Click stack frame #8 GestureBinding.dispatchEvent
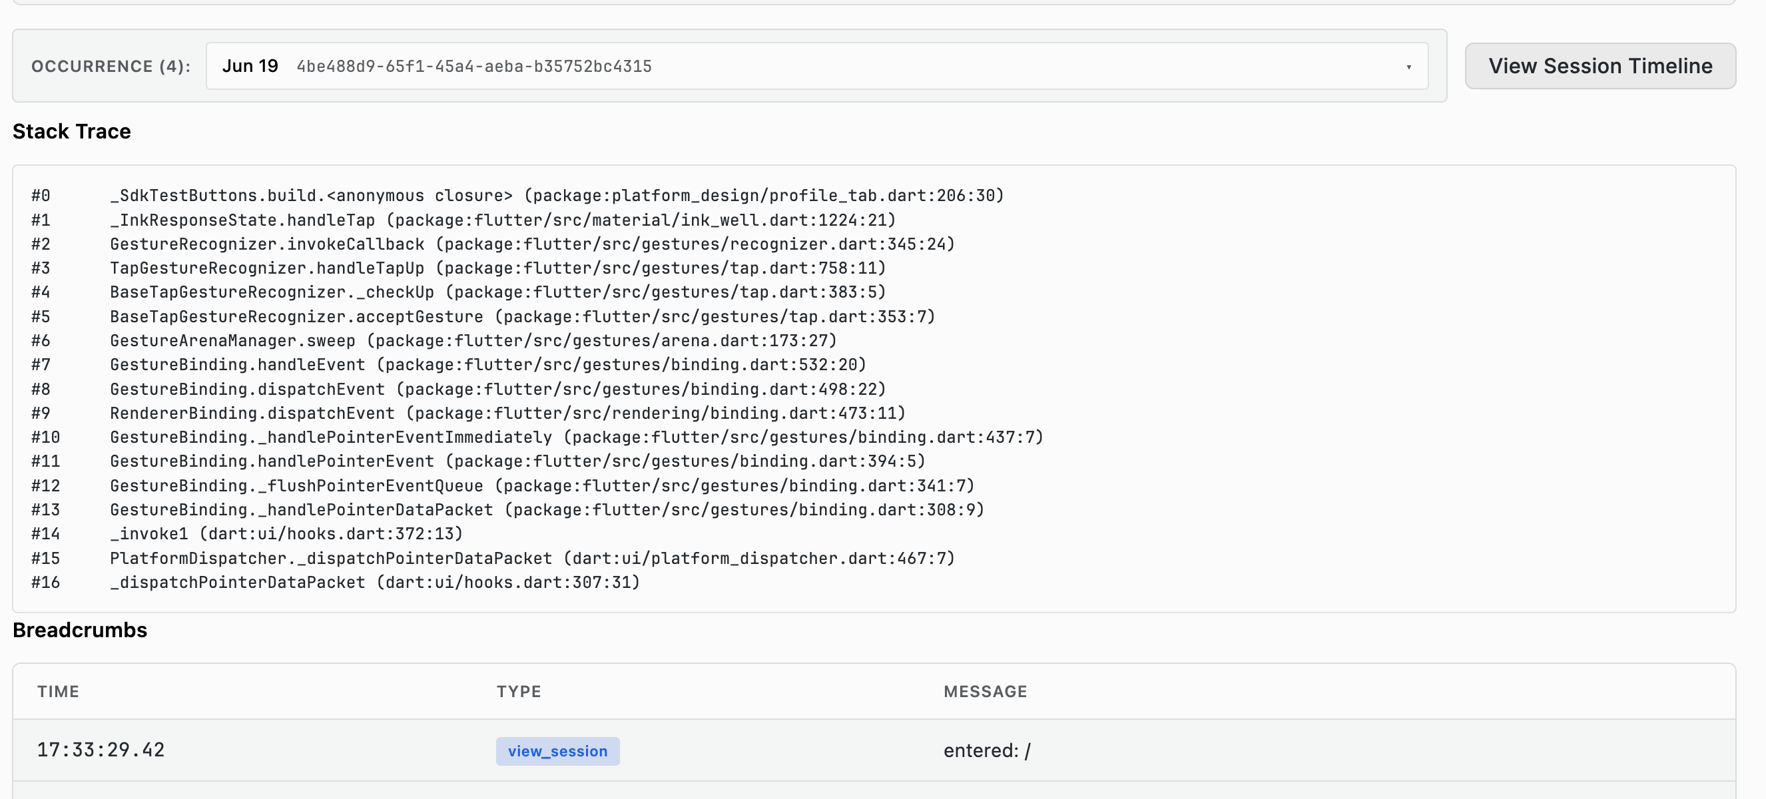This screenshot has height=799, width=1766. (x=459, y=390)
